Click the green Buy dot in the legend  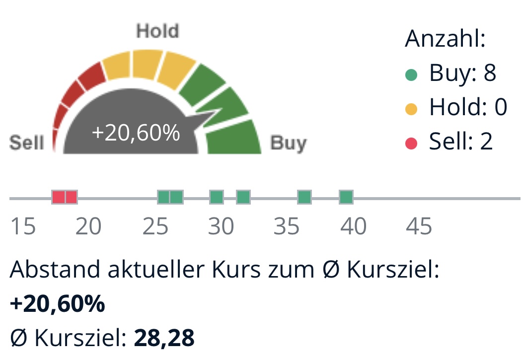tap(411, 75)
